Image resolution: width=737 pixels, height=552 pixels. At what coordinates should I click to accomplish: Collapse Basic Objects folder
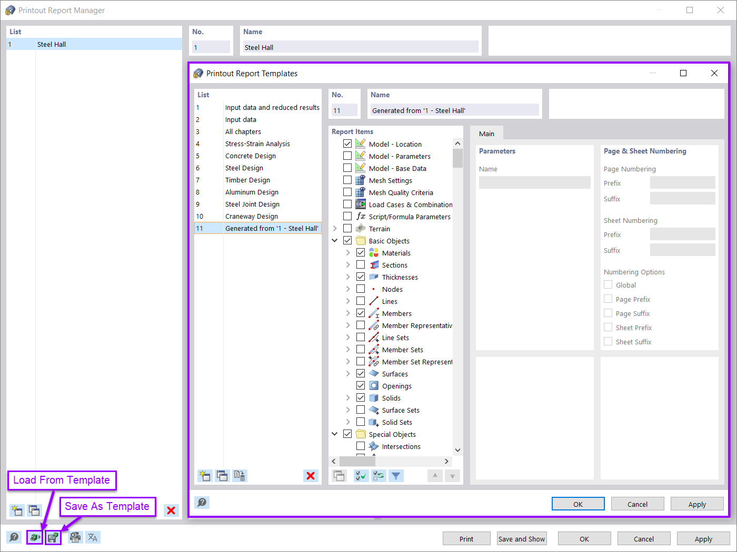(335, 240)
